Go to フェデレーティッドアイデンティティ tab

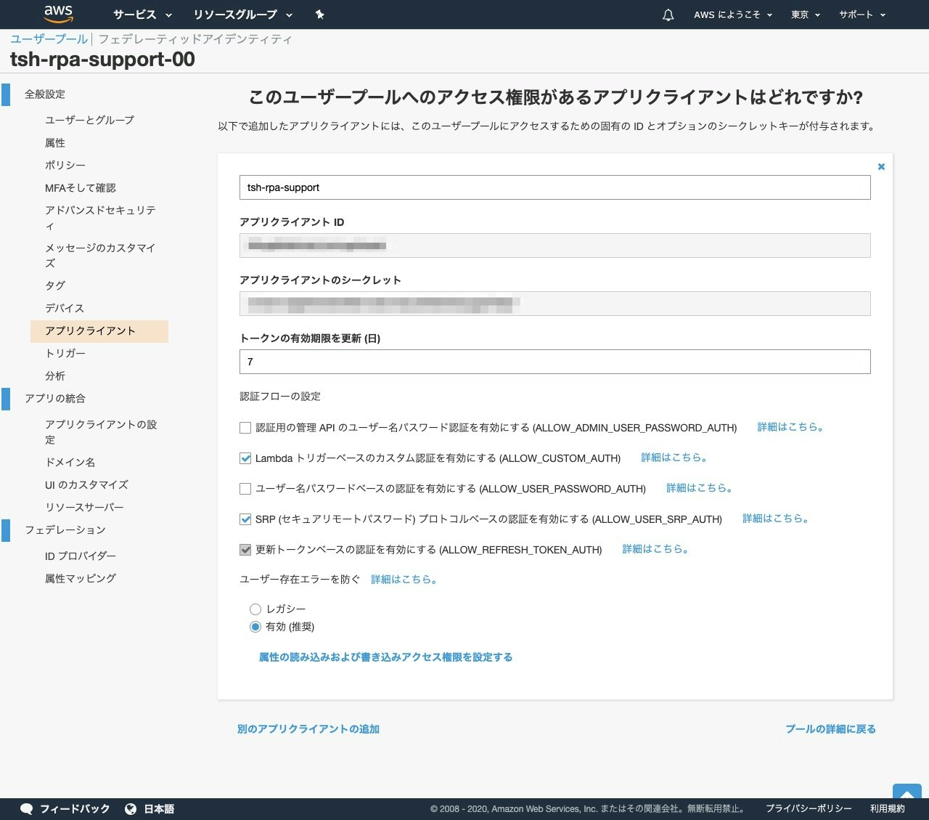pos(195,39)
